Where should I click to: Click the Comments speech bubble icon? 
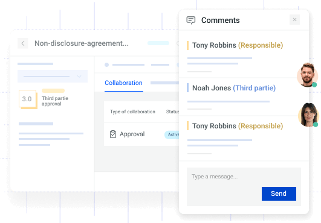191,20
